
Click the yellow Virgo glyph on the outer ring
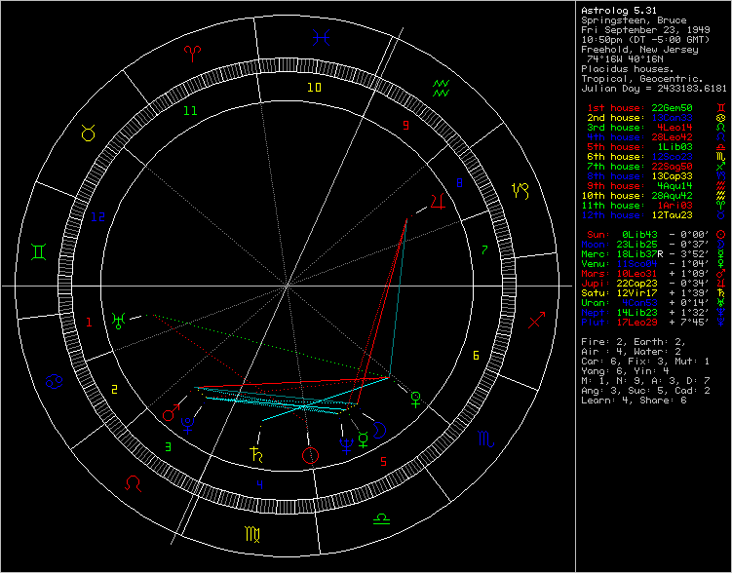click(253, 534)
